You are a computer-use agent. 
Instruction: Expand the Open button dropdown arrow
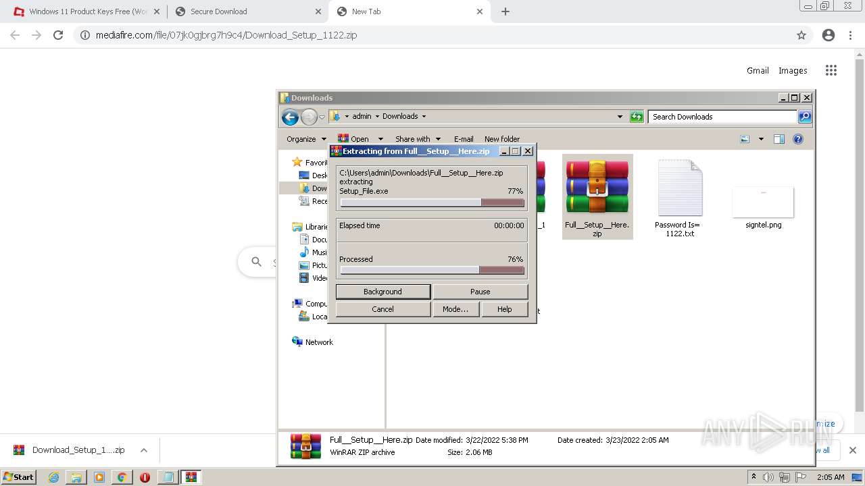coord(380,139)
